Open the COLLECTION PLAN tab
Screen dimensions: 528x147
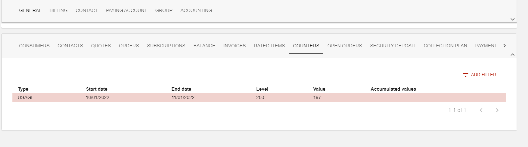pos(445,46)
